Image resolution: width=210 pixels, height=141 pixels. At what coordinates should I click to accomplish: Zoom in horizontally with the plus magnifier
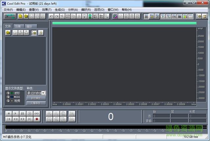[x=49, y=113]
